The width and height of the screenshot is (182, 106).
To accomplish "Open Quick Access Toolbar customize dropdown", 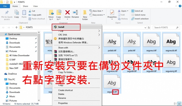I will coord(14,2).
